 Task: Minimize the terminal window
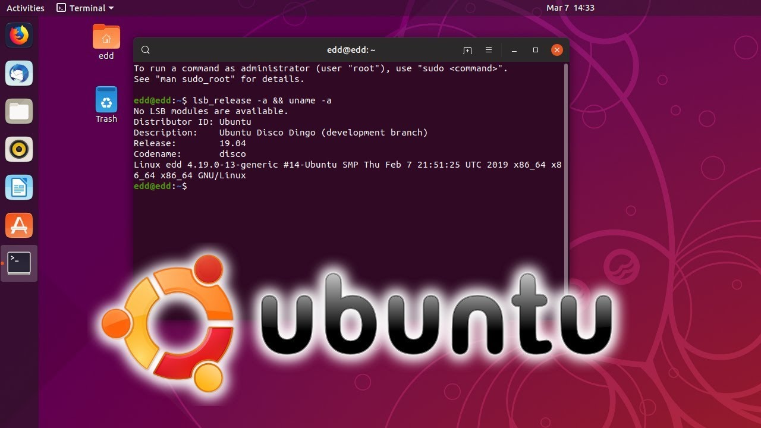pyautogui.click(x=514, y=51)
